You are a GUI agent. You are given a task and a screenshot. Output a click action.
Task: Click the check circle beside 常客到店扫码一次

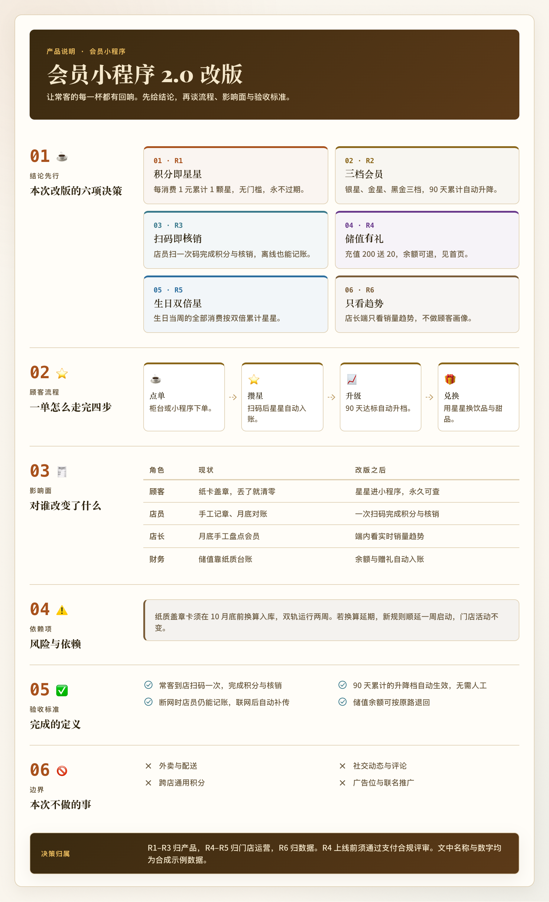(148, 685)
